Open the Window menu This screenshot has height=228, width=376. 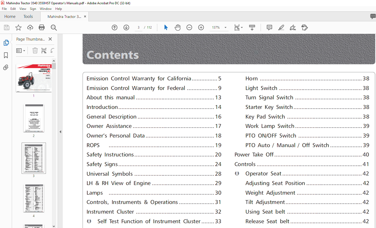(46, 9)
